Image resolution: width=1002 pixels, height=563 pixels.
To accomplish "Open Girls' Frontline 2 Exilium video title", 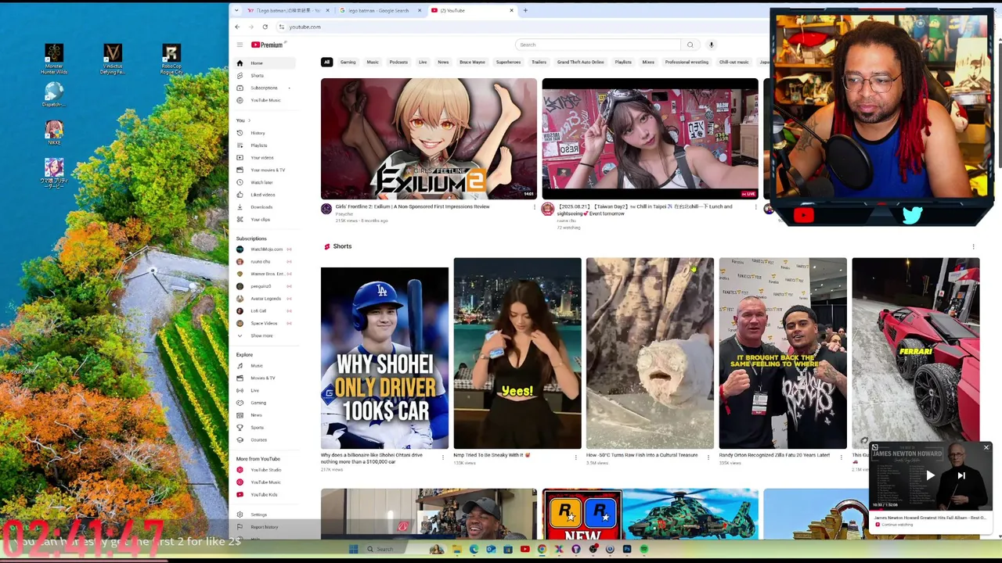I will coord(413,206).
